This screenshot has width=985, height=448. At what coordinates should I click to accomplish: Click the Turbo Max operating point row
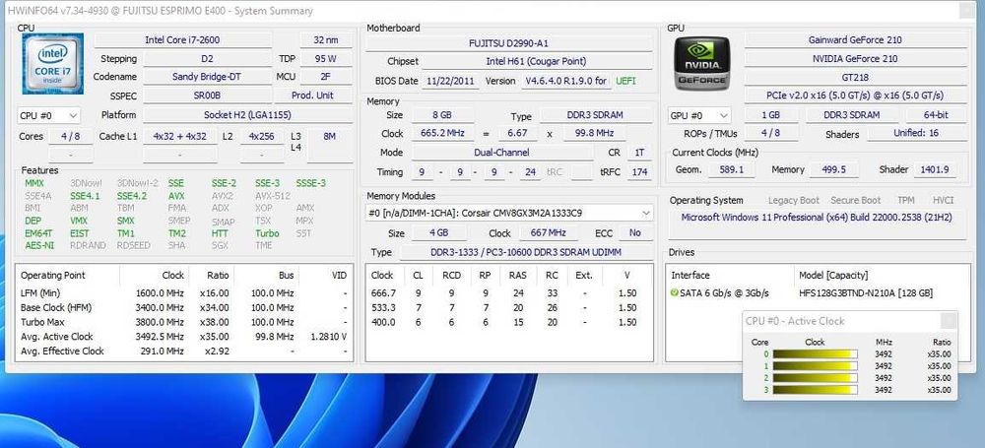(x=184, y=322)
